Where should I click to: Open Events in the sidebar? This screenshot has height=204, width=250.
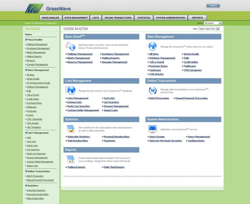pyautogui.click(x=30, y=115)
